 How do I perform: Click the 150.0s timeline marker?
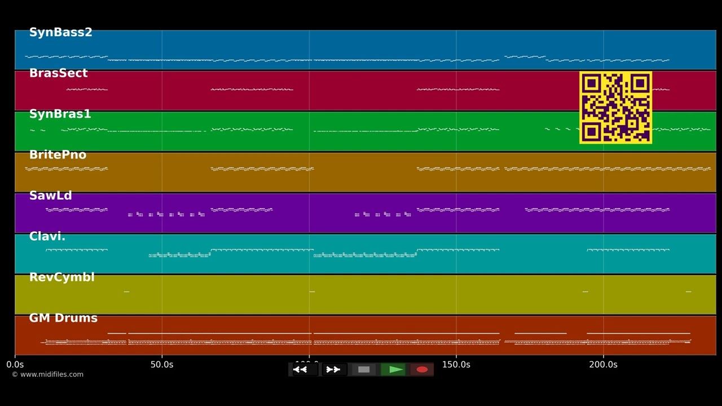pyautogui.click(x=456, y=365)
